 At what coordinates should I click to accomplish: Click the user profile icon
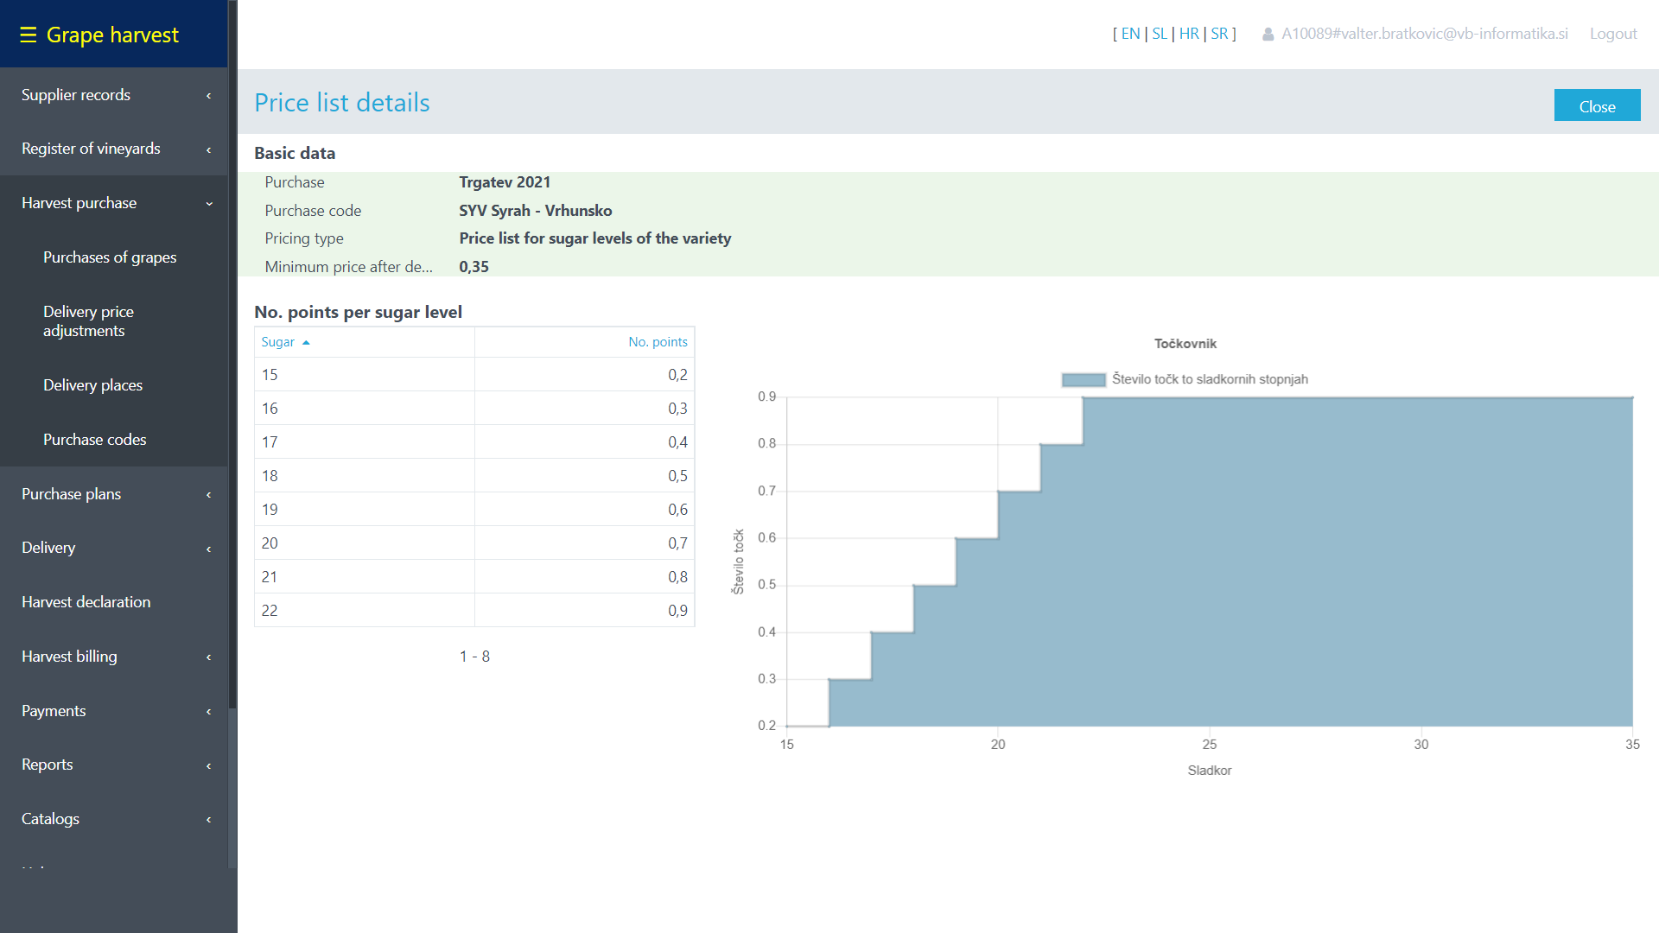click(x=1268, y=35)
